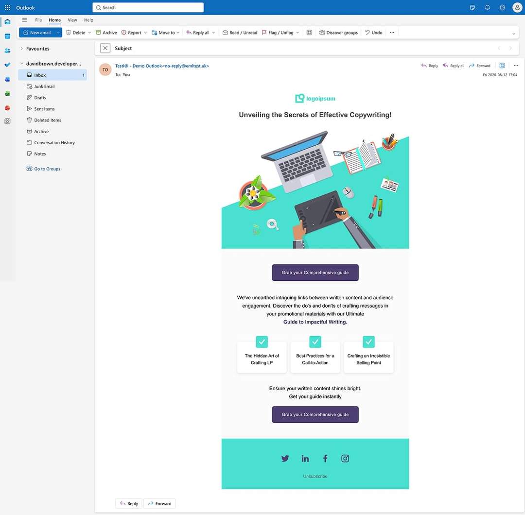Open More apps icon in rail

tap(7, 121)
